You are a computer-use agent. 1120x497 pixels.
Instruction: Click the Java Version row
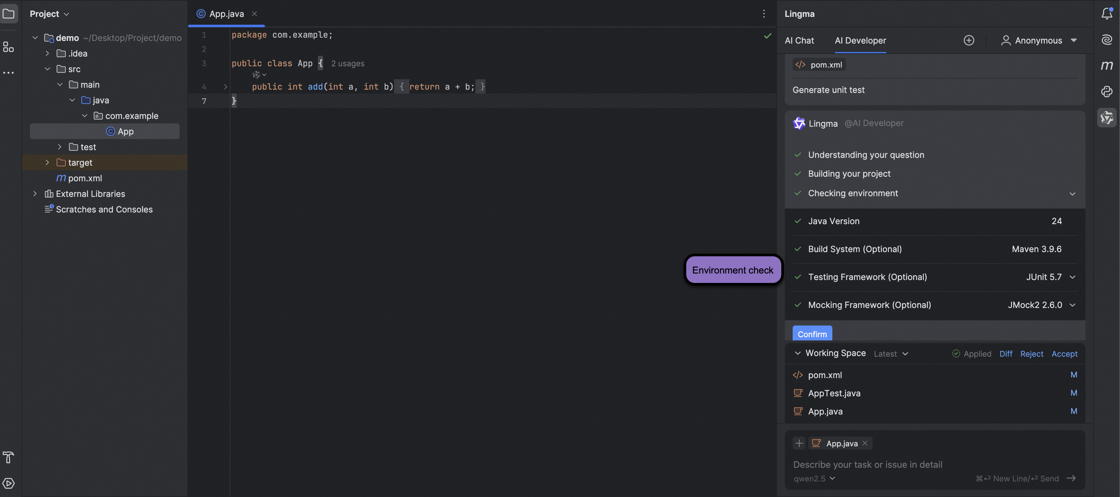(x=935, y=221)
